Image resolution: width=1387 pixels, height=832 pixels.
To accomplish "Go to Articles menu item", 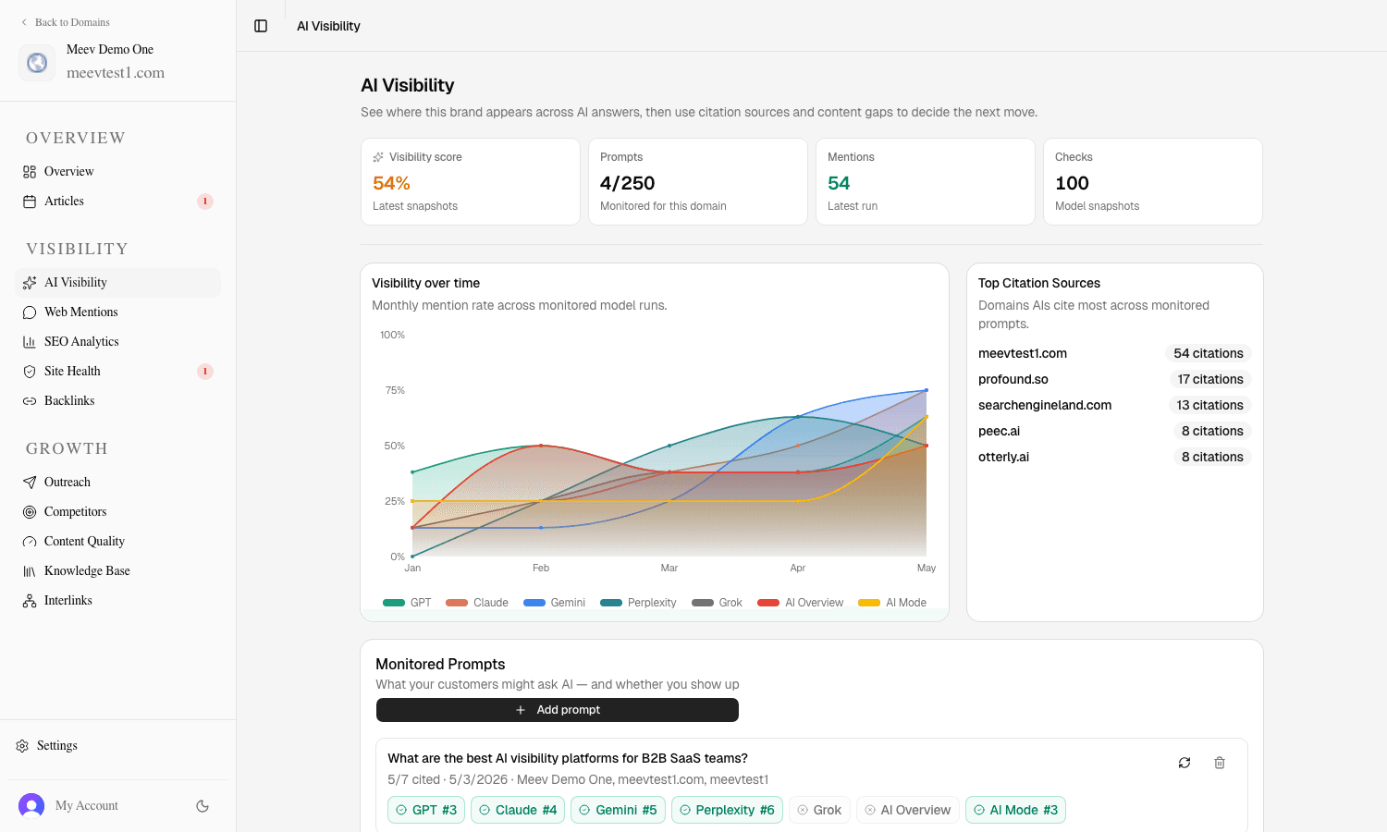I will (x=118, y=202).
